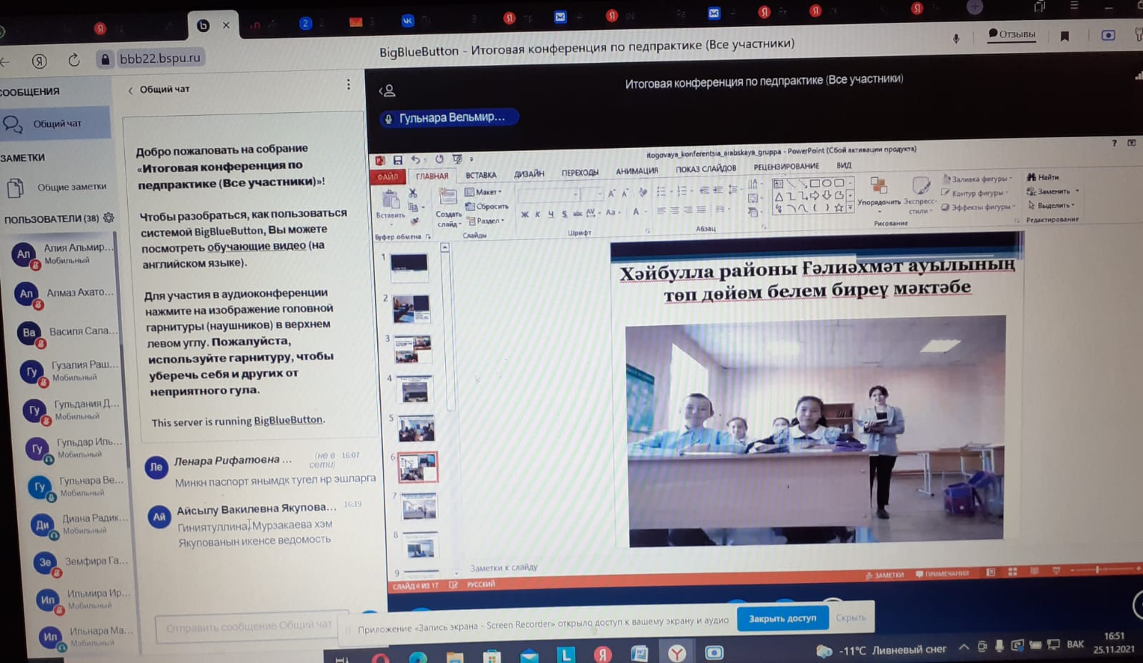Viewport: 1143px width, 663px height.
Task: Expand the system tray hidden icons arrow
Action: 964,647
